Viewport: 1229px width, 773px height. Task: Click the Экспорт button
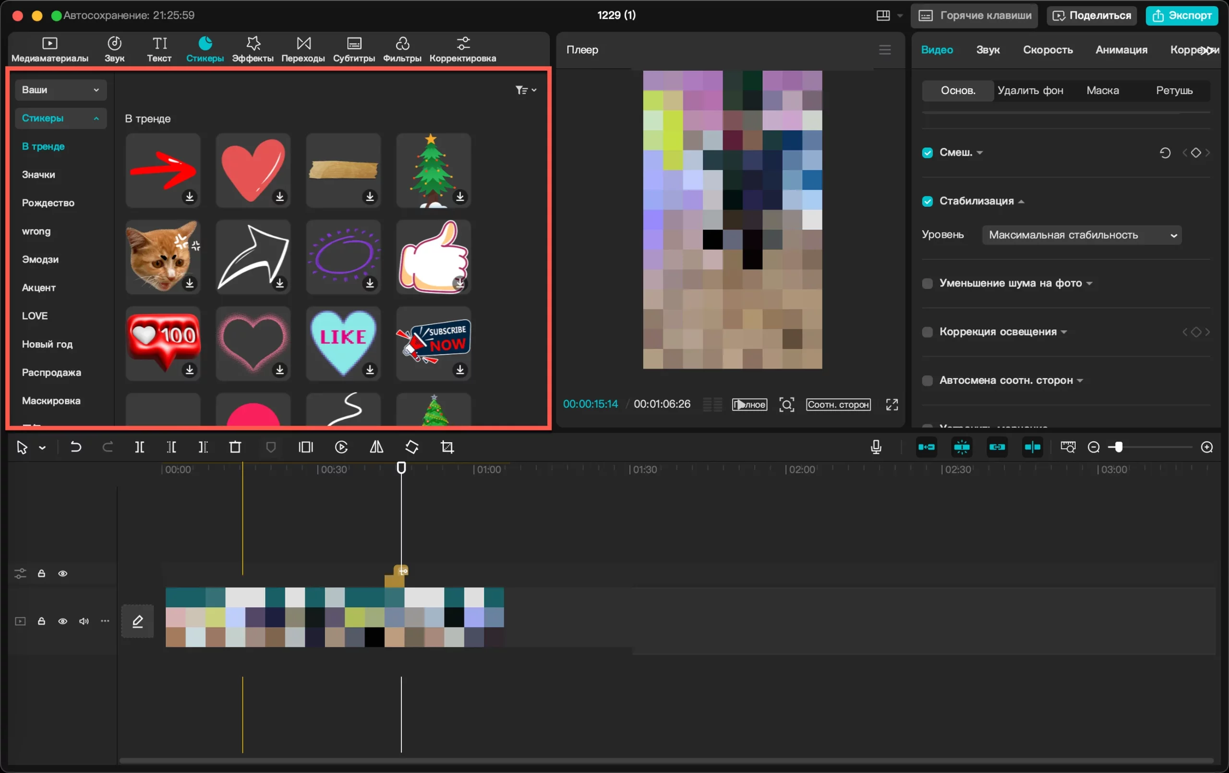coord(1181,15)
